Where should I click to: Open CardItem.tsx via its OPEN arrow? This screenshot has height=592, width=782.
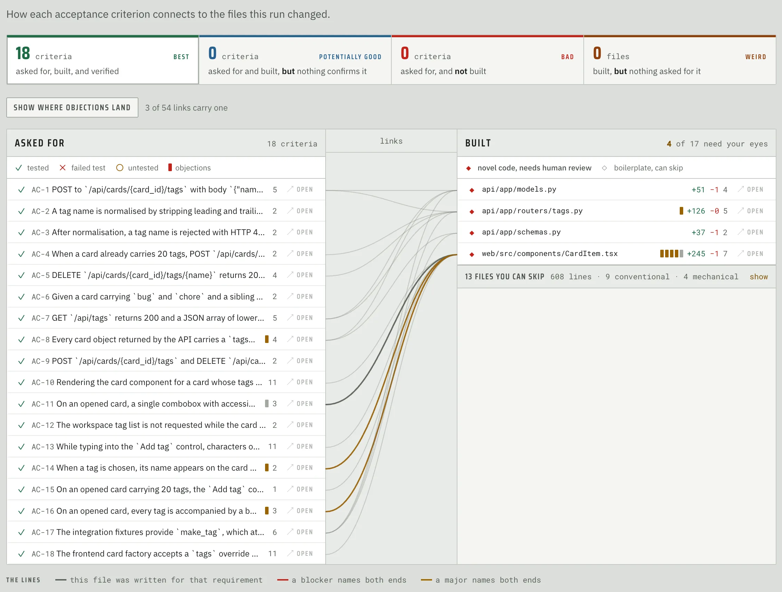(x=751, y=254)
